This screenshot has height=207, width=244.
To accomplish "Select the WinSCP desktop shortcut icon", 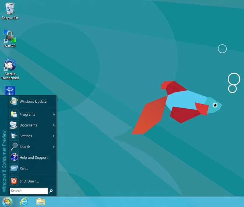I will click(10, 36).
